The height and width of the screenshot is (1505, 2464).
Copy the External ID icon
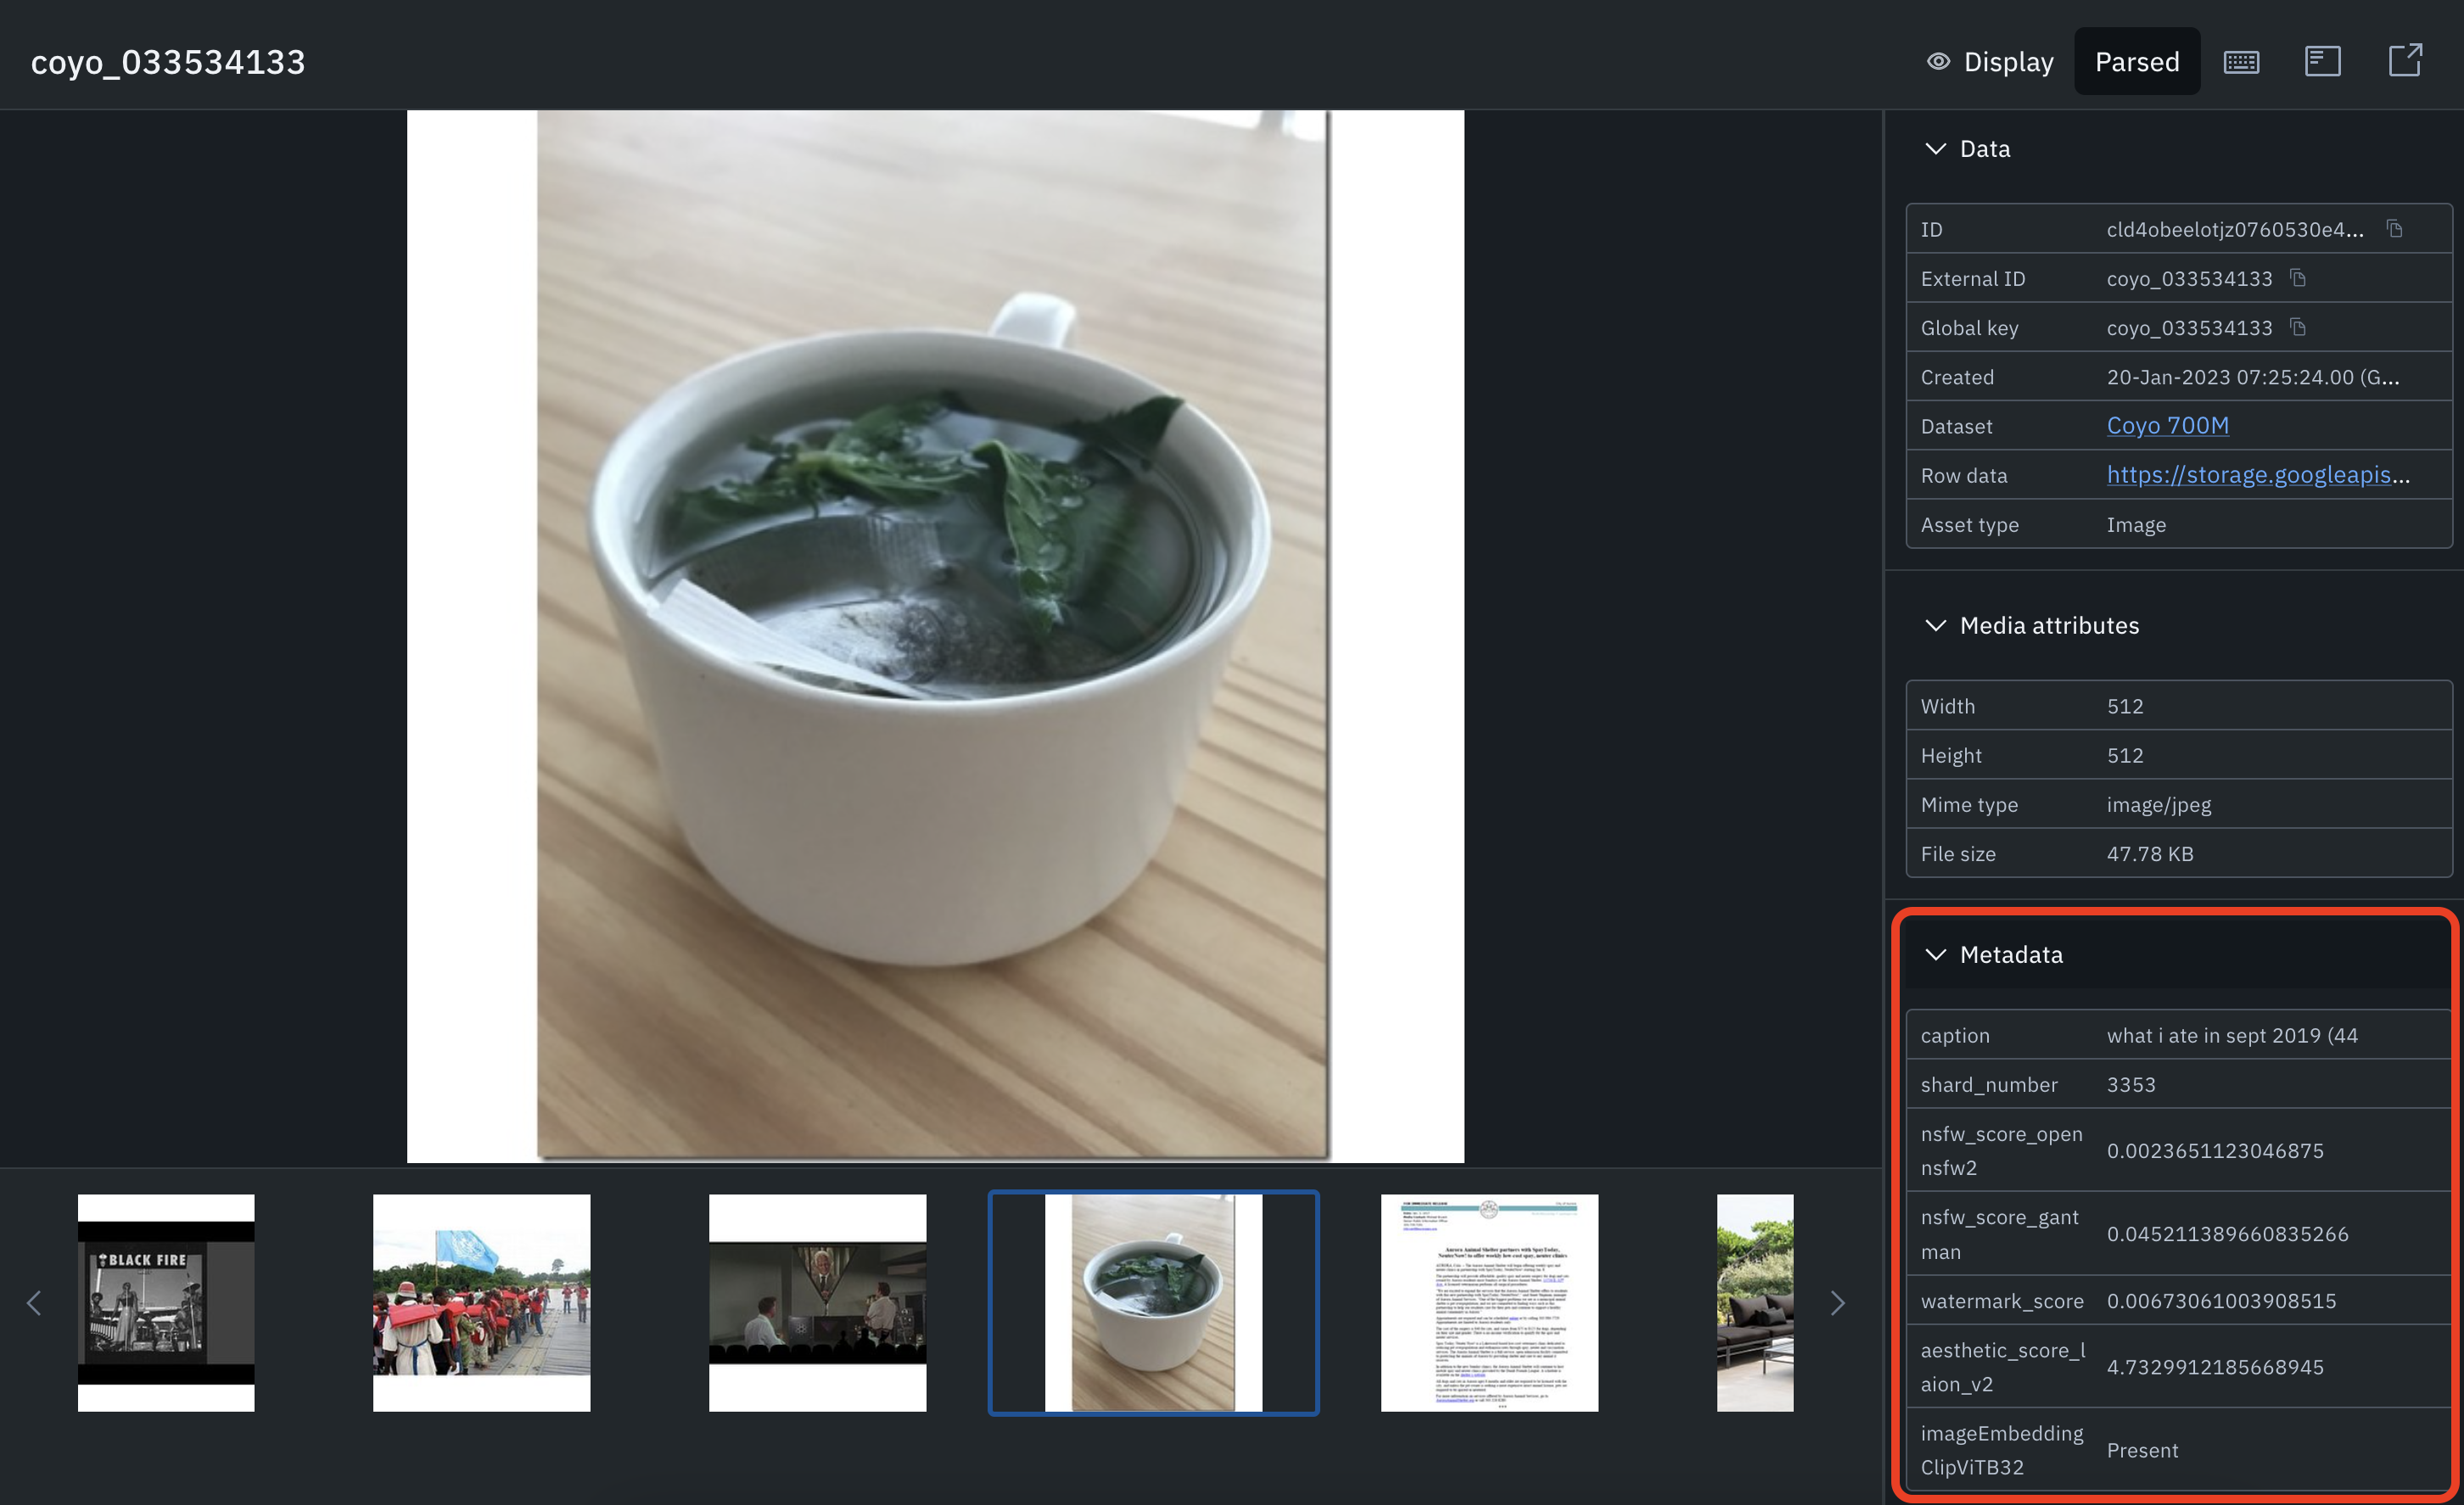(2298, 278)
